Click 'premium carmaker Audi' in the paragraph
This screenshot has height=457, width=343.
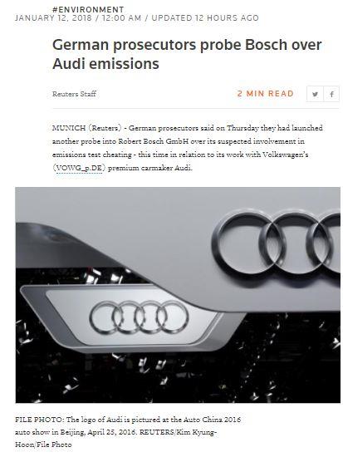150,168
